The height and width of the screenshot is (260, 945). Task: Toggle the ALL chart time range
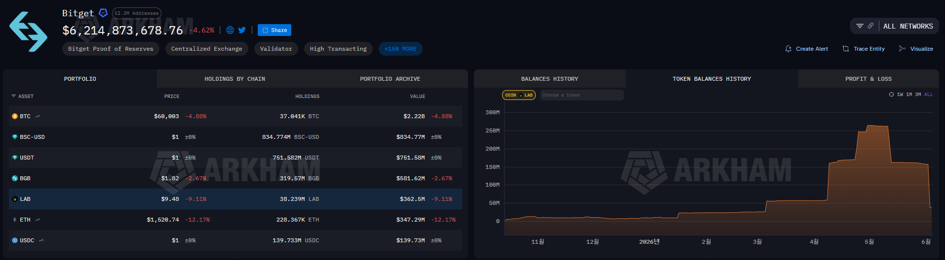(929, 95)
